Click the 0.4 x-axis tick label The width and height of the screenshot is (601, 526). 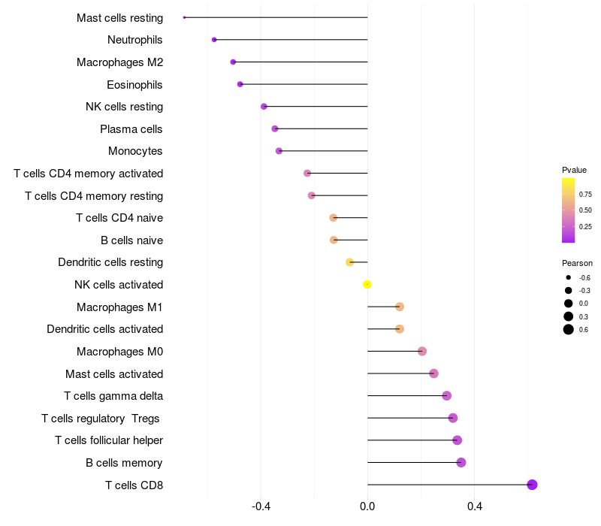pos(475,507)
